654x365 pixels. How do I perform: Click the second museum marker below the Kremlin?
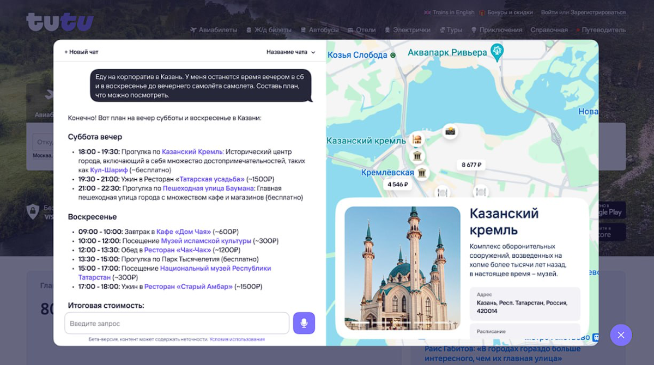pyautogui.click(x=417, y=156)
